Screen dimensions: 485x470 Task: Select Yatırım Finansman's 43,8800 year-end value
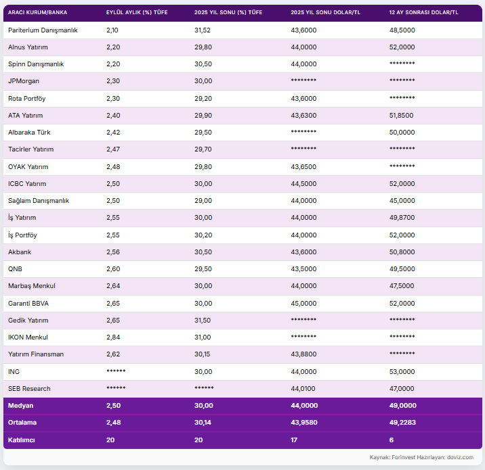(x=303, y=354)
